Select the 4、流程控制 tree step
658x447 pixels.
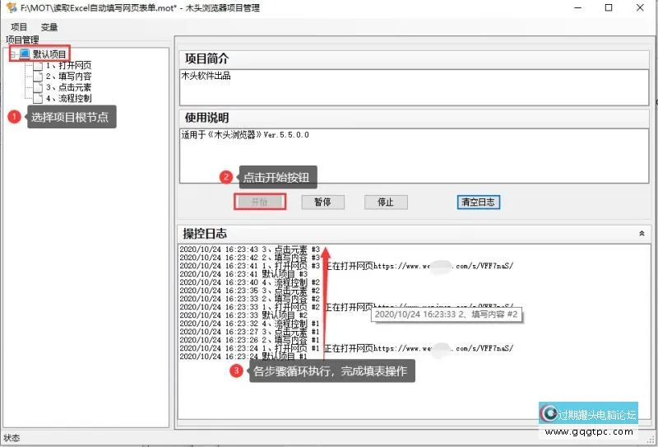click(x=69, y=98)
